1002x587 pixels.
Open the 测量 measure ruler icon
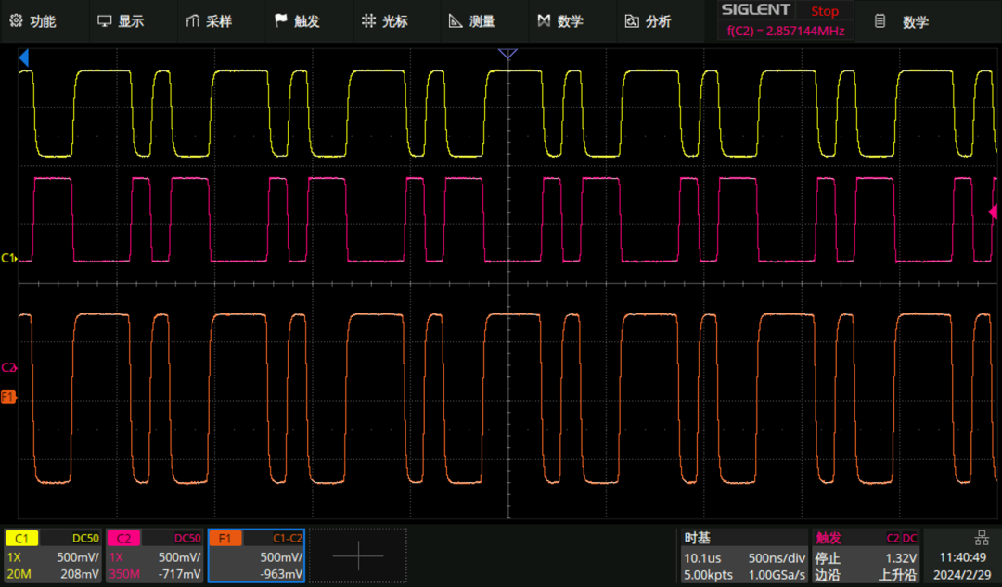coord(456,21)
